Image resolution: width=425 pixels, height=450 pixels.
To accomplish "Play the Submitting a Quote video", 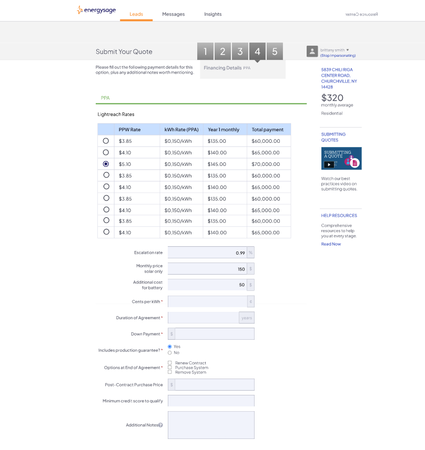I will tap(329, 164).
